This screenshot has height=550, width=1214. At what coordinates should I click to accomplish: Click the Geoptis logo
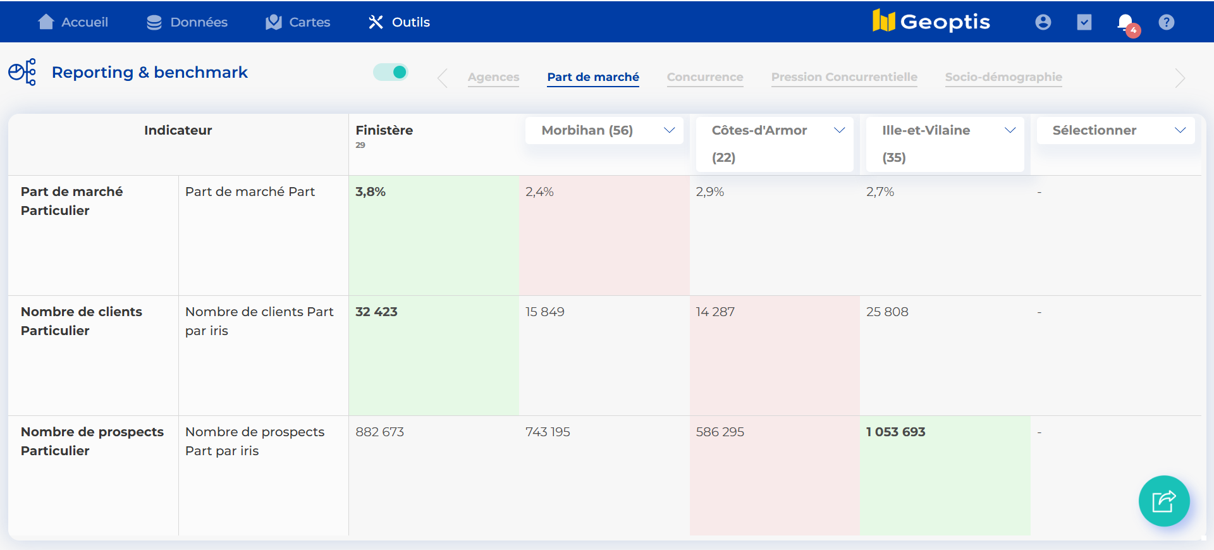931,21
